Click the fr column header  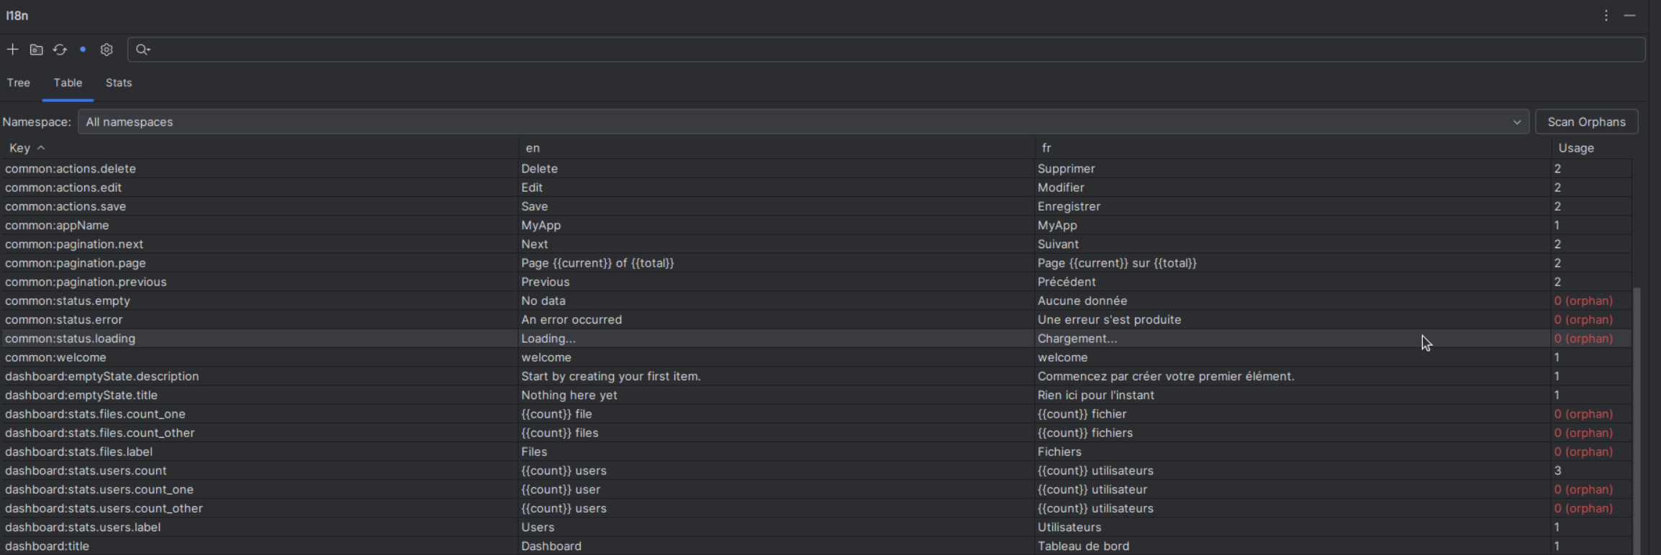click(x=1293, y=148)
